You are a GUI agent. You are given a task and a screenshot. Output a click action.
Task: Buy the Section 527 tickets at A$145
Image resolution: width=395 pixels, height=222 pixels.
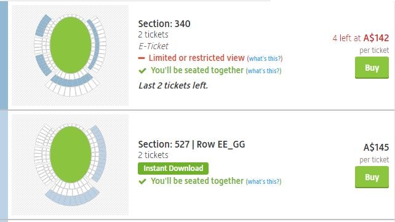click(372, 177)
